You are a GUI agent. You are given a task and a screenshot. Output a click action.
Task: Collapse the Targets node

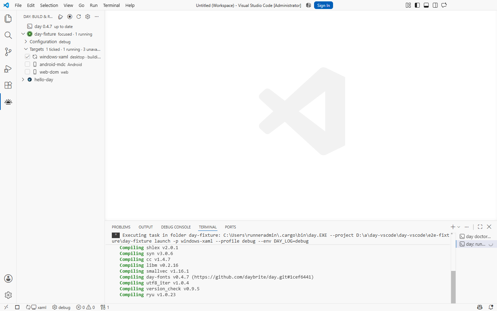26,49
